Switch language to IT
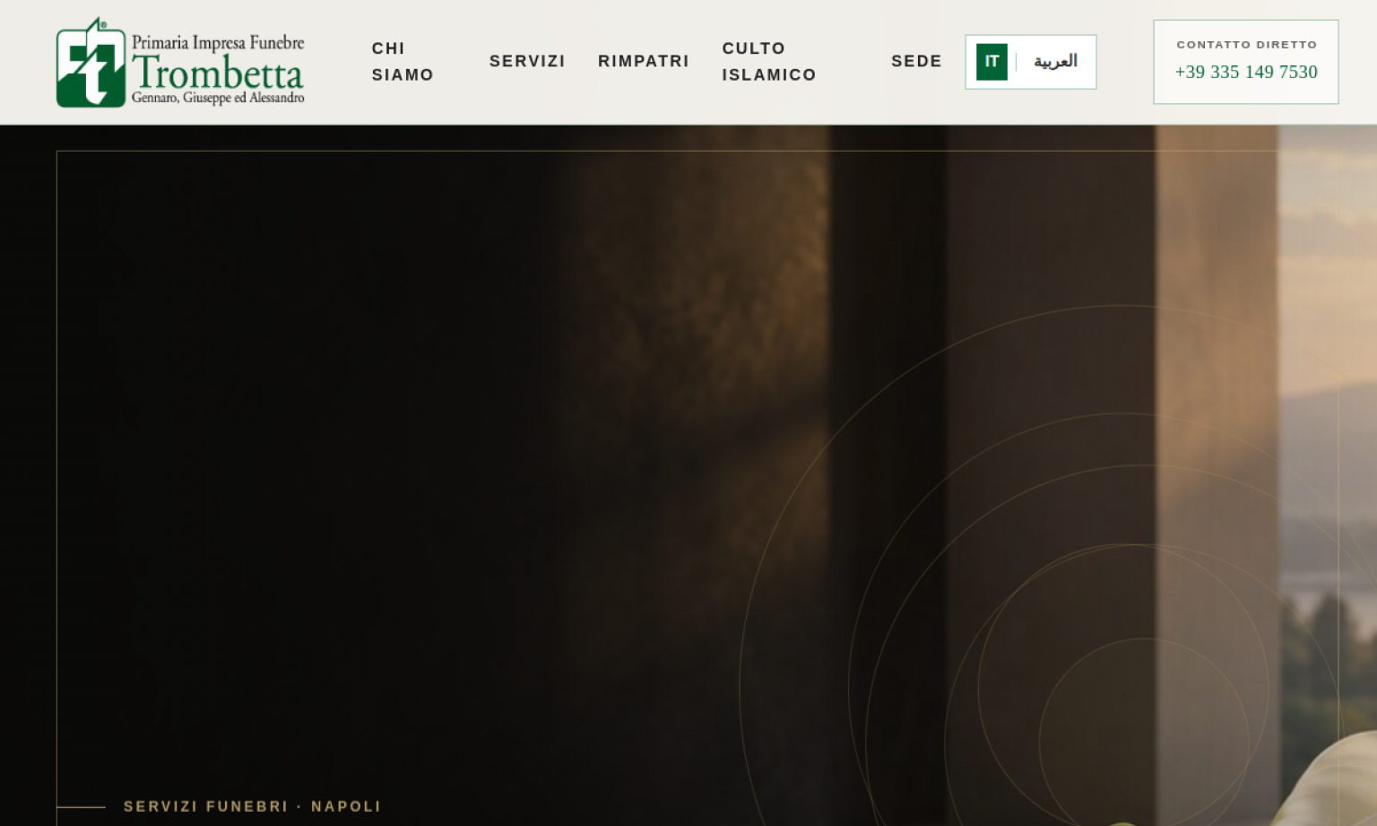 (x=992, y=62)
